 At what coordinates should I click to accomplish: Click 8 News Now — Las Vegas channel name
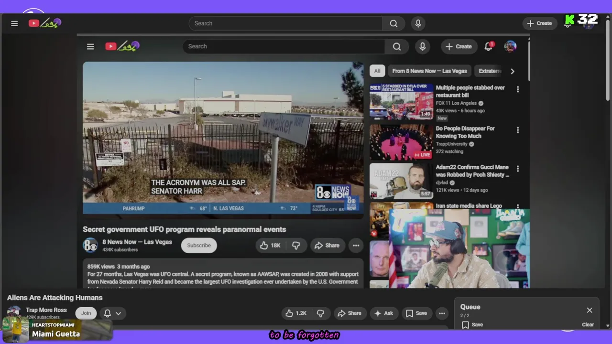click(137, 242)
